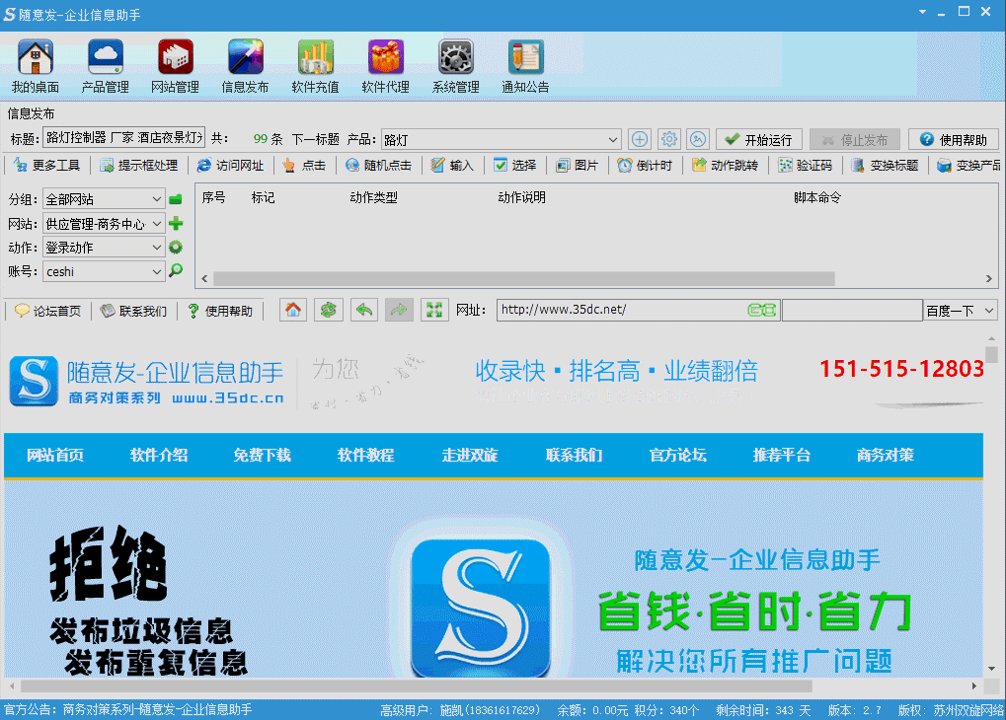Open 网站首页 nav tab on webpage
This screenshot has height=720, width=1006.
[x=55, y=456]
